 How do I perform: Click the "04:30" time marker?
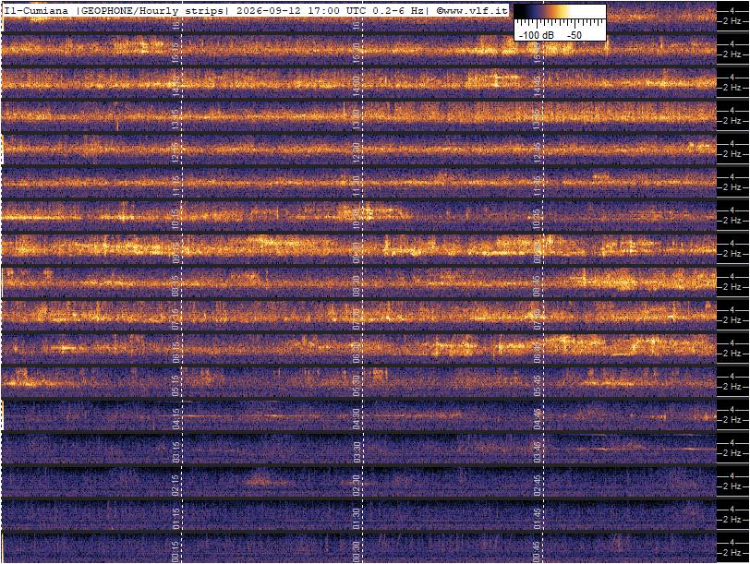click(x=357, y=419)
